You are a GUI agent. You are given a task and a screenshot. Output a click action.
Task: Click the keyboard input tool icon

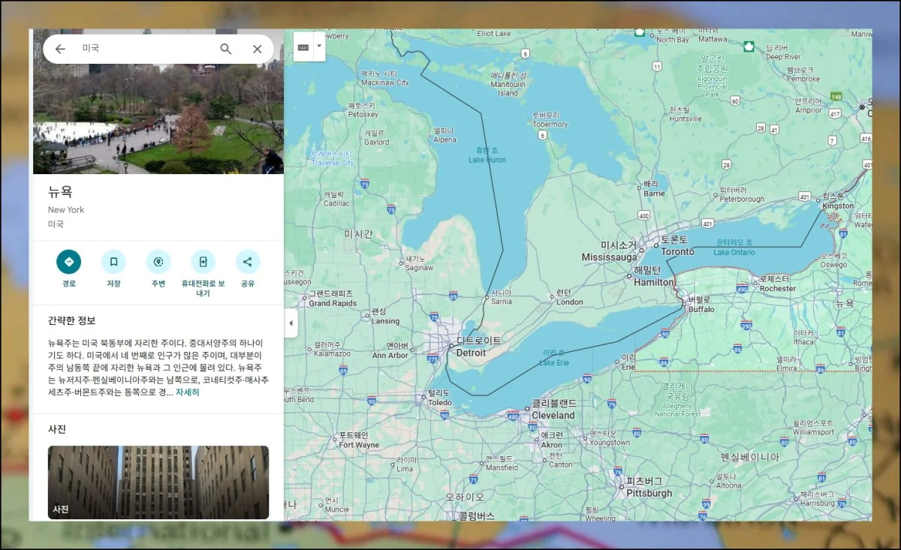(303, 47)
